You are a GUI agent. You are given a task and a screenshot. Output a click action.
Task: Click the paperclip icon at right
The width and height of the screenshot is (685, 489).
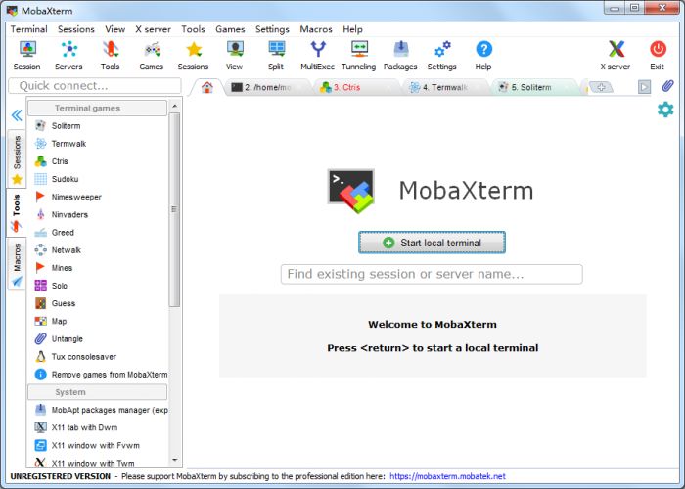[667, 86]
